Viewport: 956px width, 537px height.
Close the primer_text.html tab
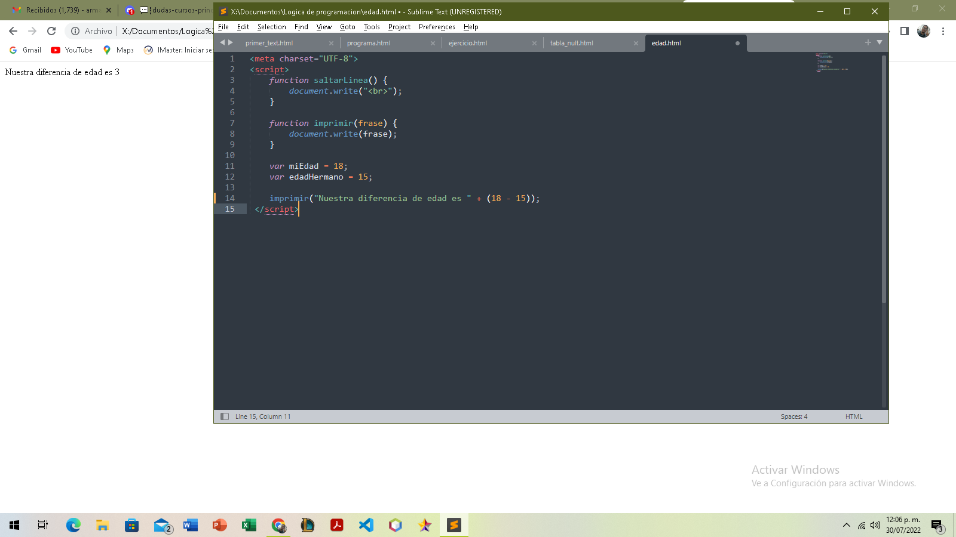tap(331, 43)
